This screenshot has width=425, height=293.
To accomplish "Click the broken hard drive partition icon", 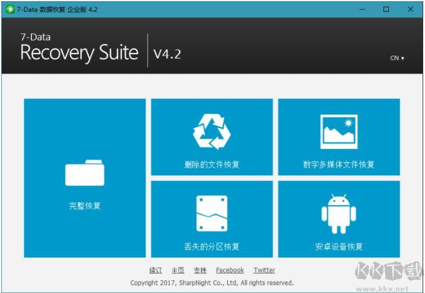I will point(212,213).
